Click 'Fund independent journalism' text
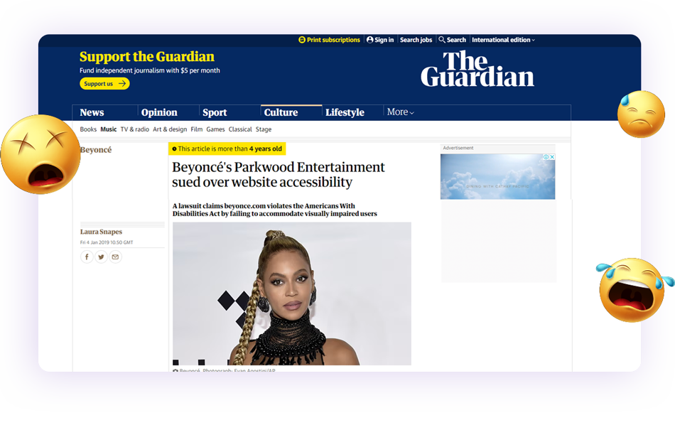Image resolution: width=675 pixels, height=425 pixels. (x=150, y=70)
